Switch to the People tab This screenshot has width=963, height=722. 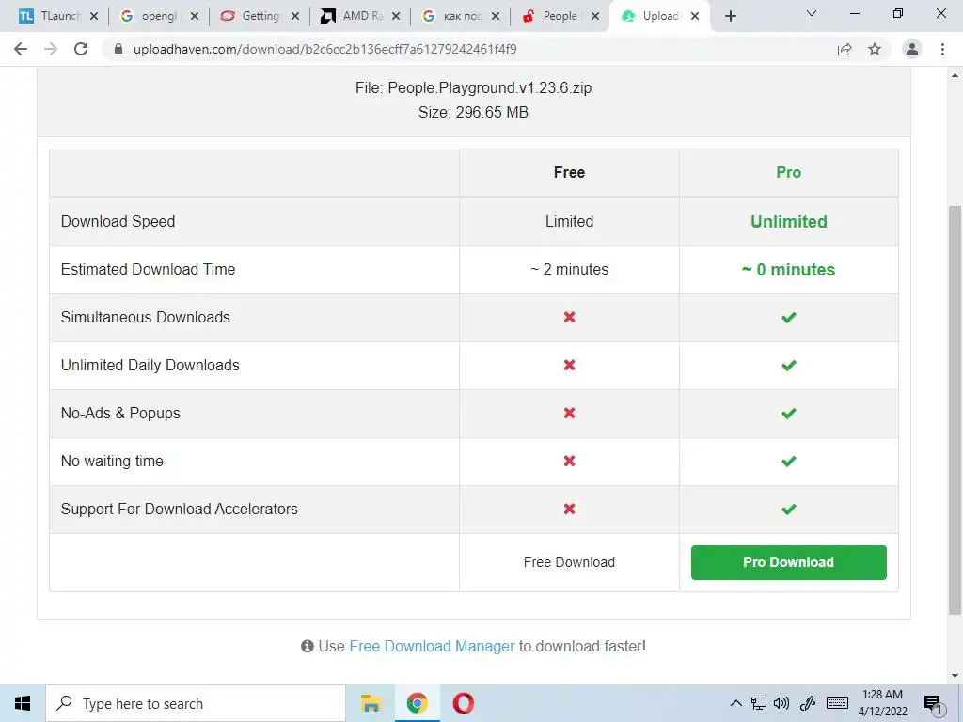coord(553,16)
